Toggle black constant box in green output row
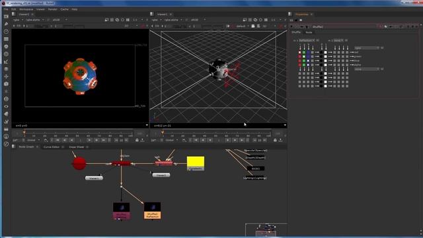Screen dimensions: 423x238 (321, 57)
